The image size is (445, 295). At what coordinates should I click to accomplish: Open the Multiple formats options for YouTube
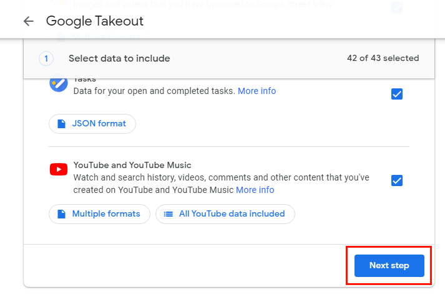(x=99, y=214)
